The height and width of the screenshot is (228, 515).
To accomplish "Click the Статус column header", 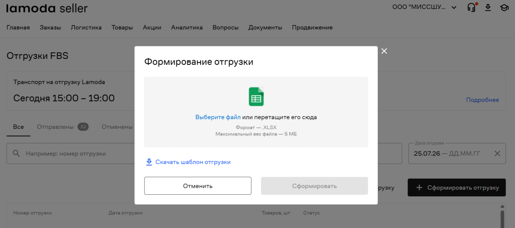I will [311, 213].
